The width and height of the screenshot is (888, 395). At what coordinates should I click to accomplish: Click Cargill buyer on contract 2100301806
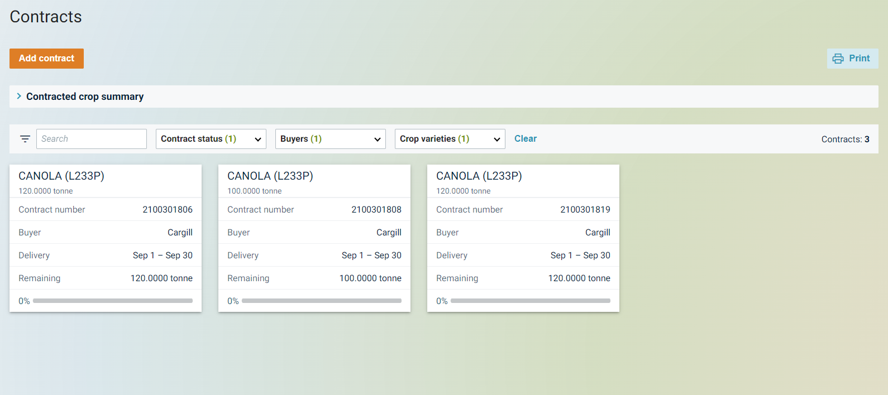[180, 233]
